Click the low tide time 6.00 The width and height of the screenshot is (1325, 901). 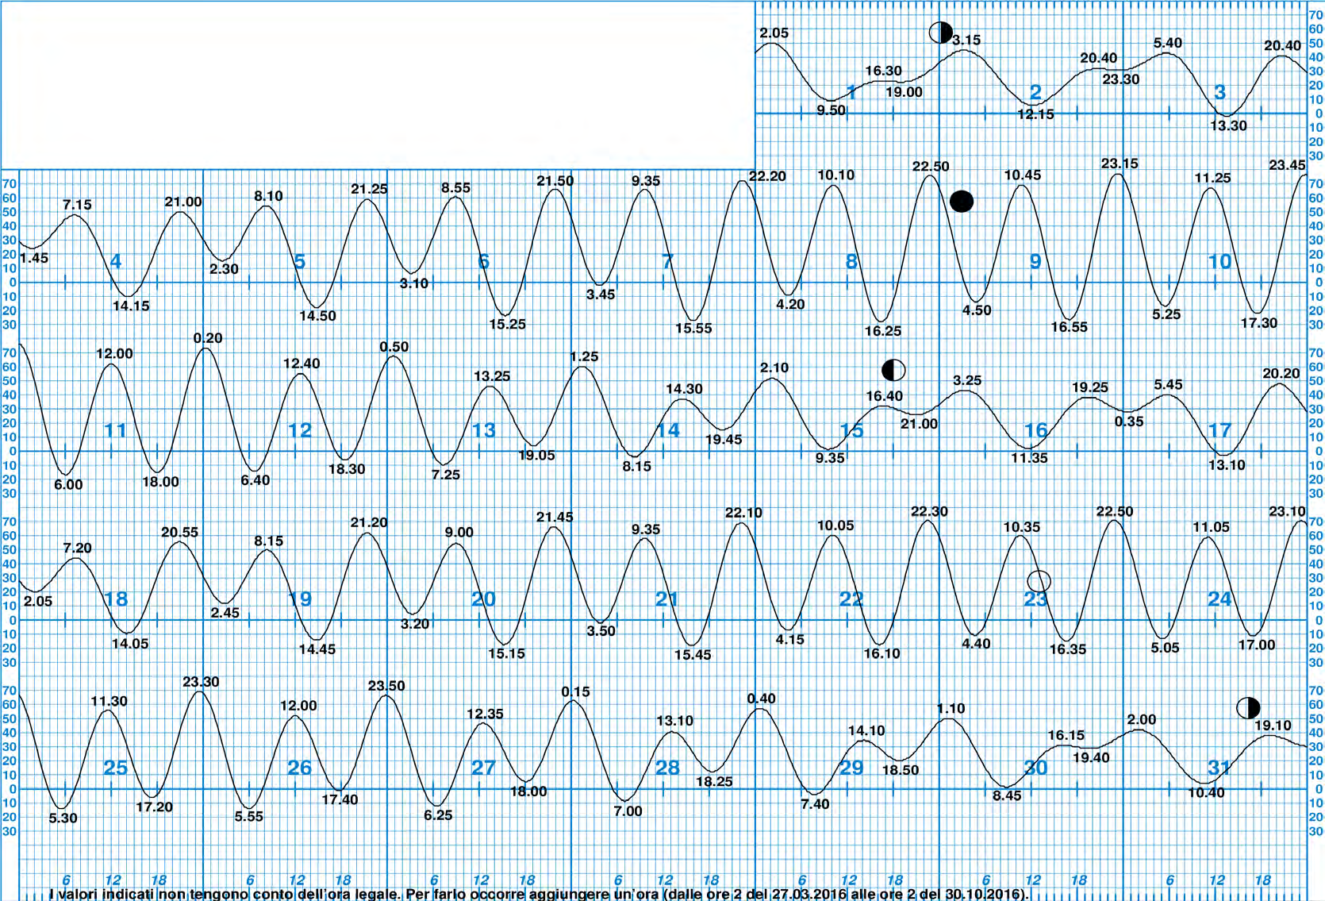pos(68,485)
